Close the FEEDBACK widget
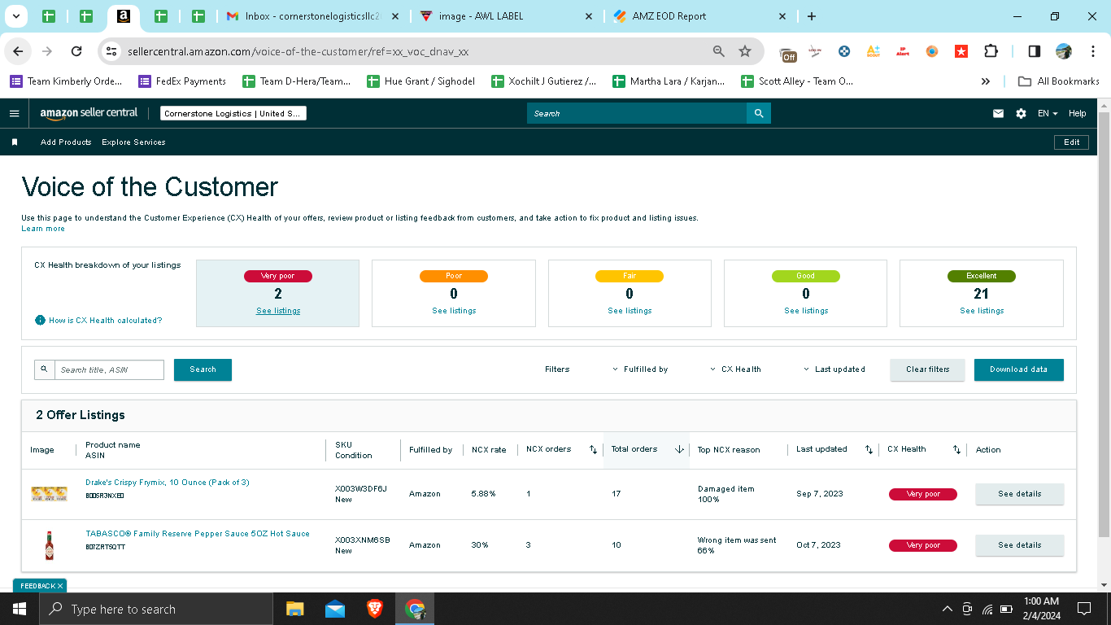Image resolution: width=1111 pixels, height=625 pixels. (60, 586)
